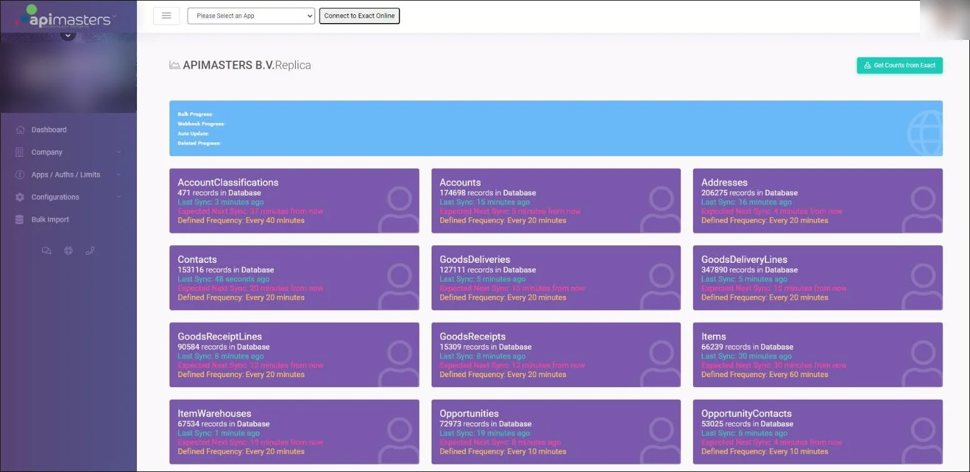This screenshot has width=970, height=472.
Task: Click "347890 records in Database" text
Action: [749, 270]
